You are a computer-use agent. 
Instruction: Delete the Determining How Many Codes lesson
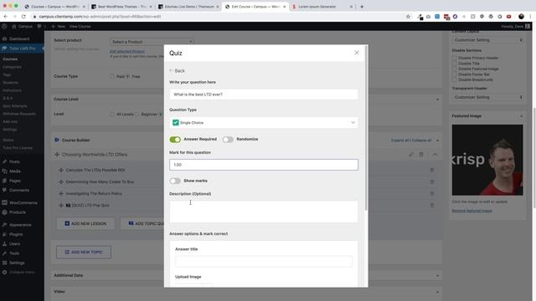click(x=432, y=182)
